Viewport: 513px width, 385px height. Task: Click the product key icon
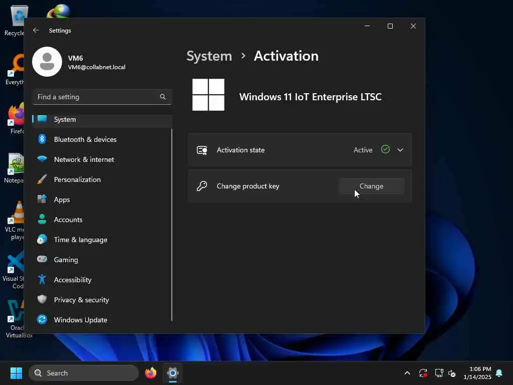202,186
